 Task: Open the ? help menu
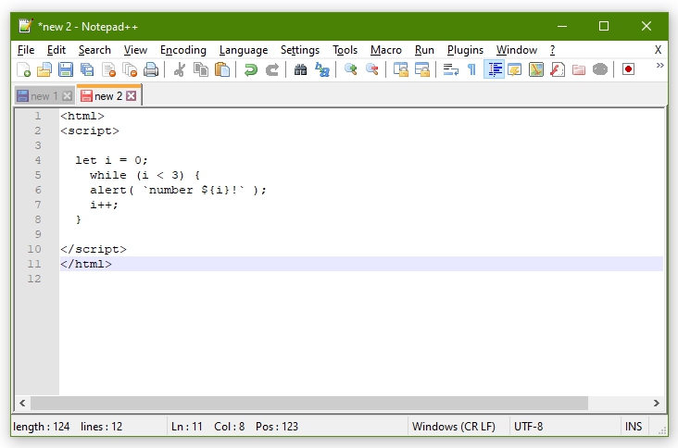(x=552, y=50)
